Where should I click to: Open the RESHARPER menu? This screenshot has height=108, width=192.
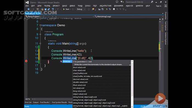(119, 6)
